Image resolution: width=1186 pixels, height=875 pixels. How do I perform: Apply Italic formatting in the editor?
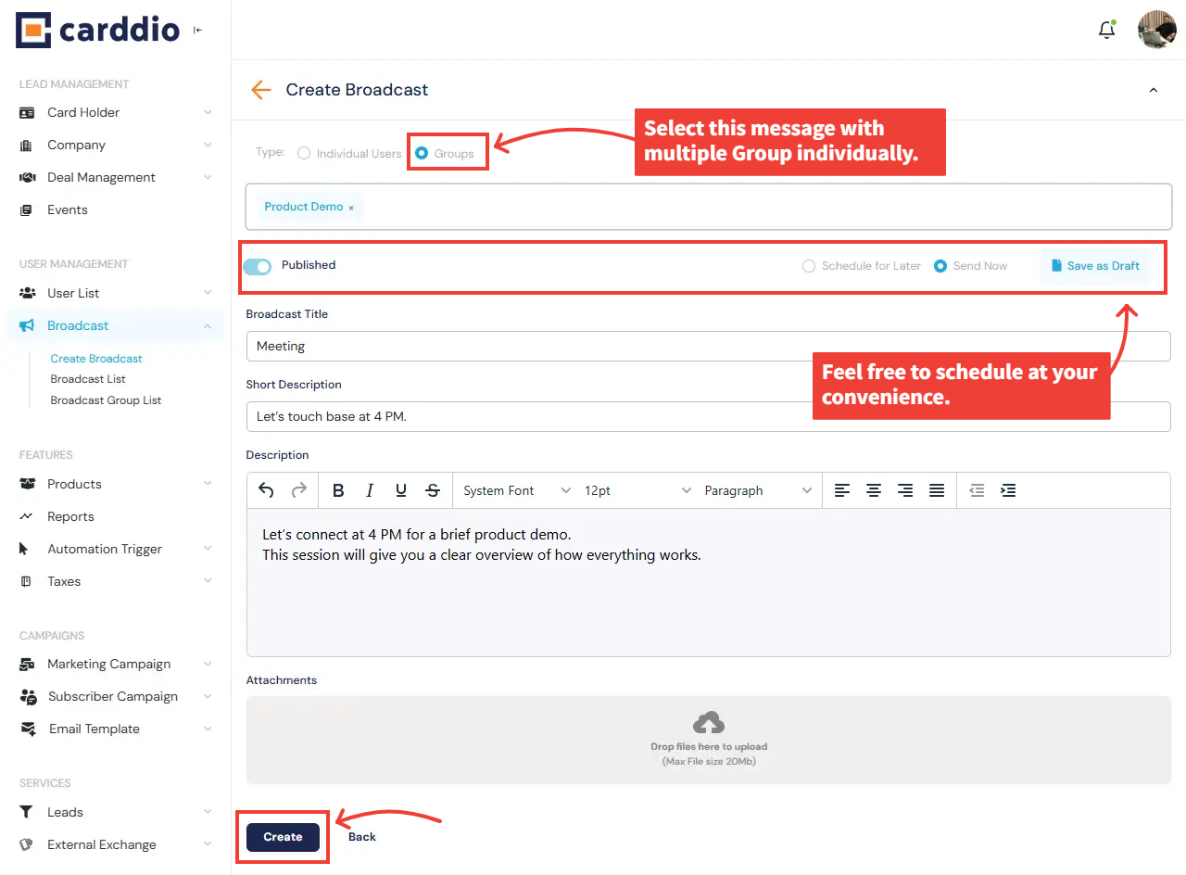point(370,489)
